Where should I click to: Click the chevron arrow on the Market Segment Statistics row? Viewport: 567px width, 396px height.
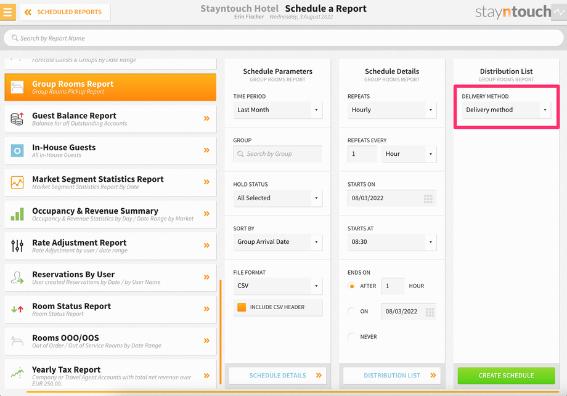coord(206,182)
